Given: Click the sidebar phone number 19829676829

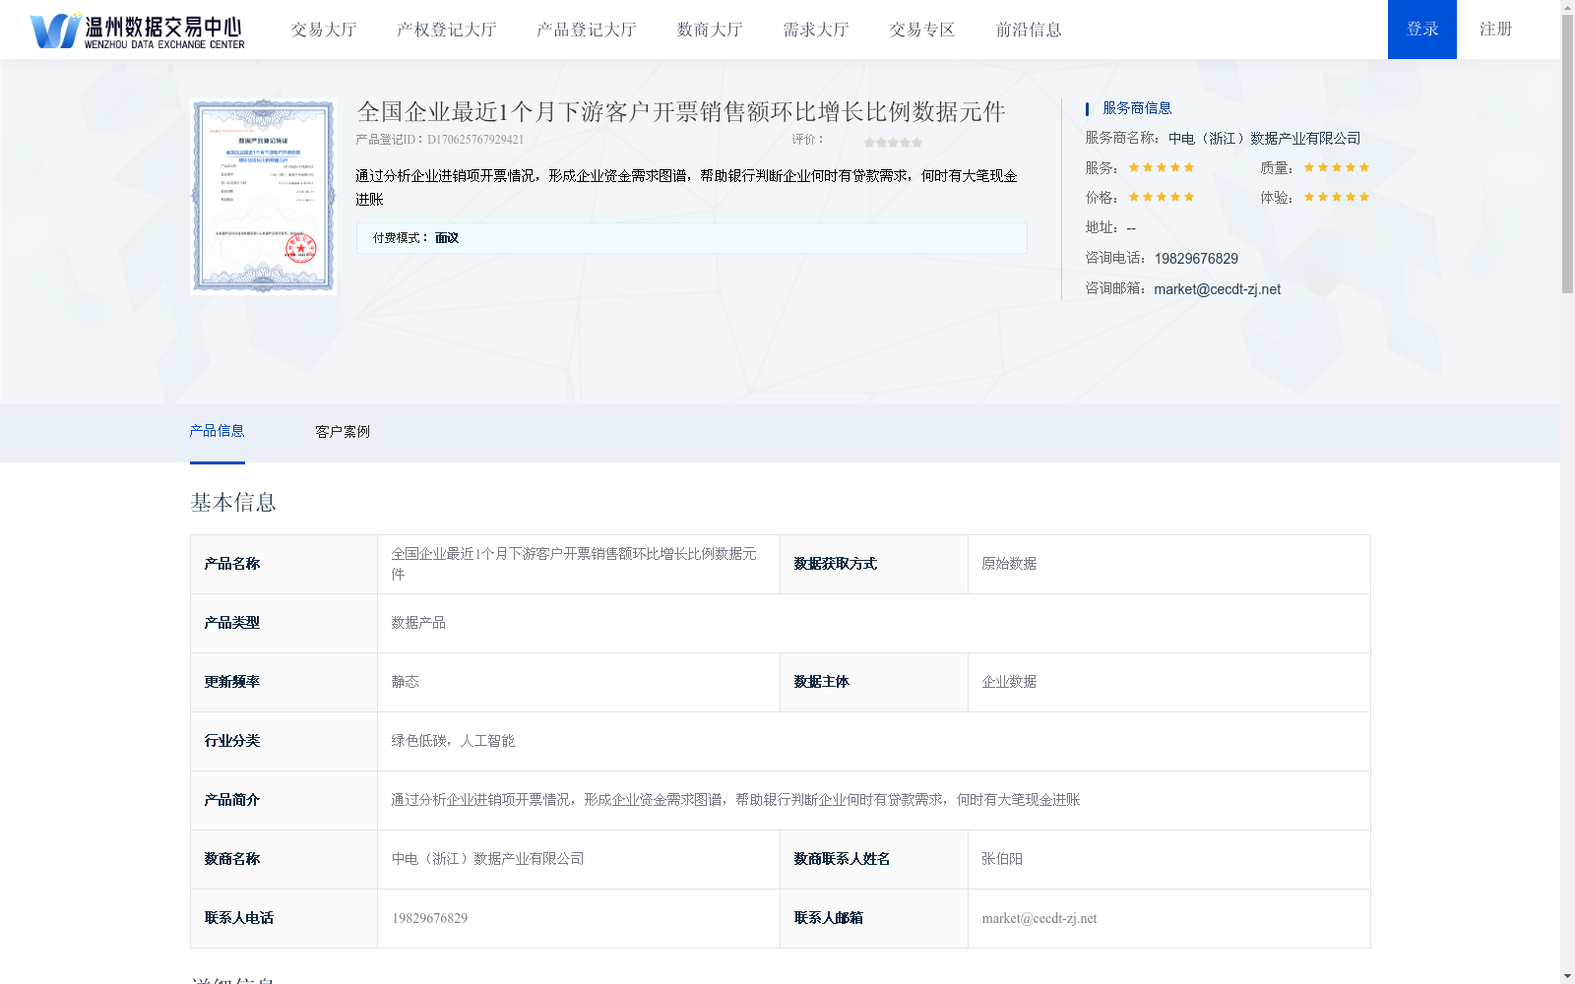Looking at the screenshot, I should (1196, 259).
